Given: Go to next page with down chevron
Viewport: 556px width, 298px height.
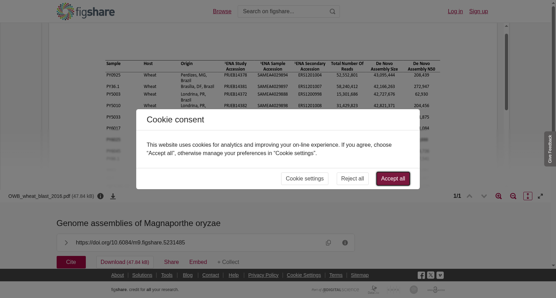Looking at the screenshot, I should 484,196.
